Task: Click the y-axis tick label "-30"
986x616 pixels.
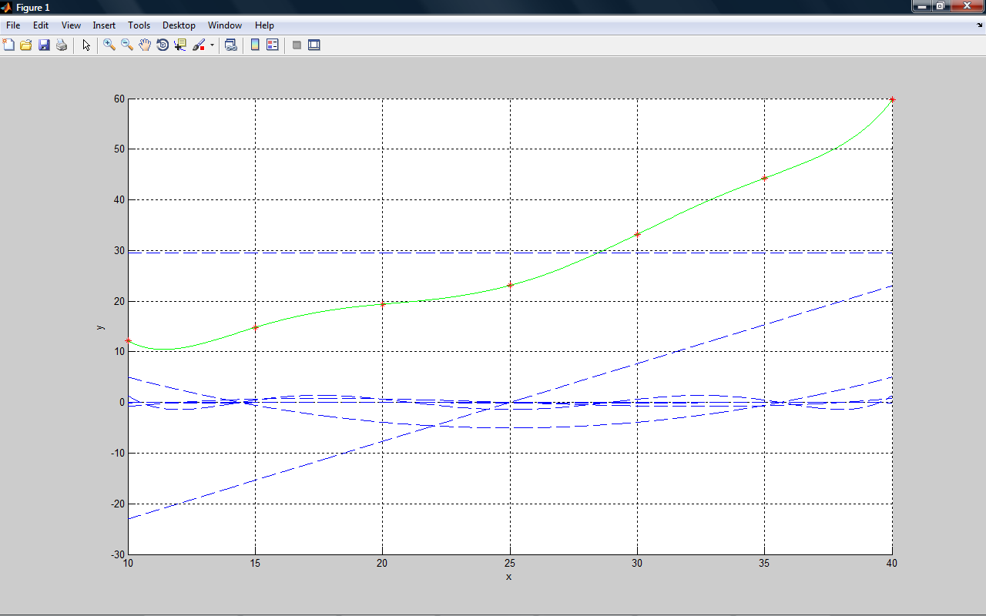Action: coord(117,554)
